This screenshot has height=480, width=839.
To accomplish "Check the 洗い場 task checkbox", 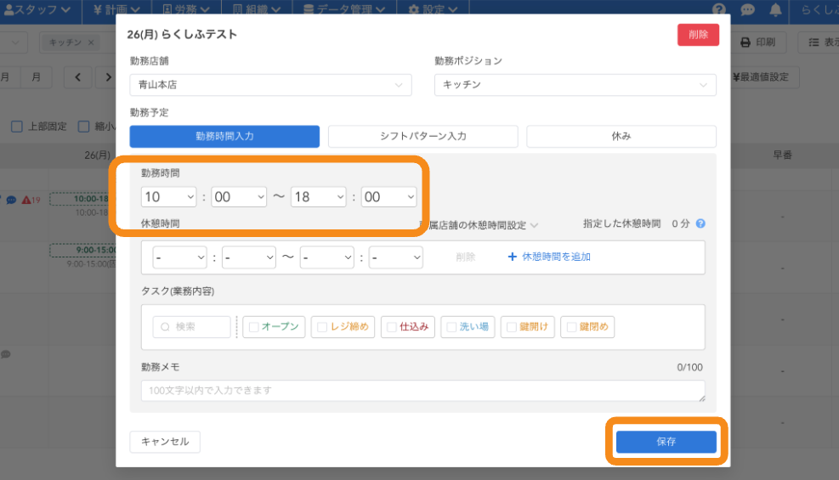I will [x=451, y=327].
